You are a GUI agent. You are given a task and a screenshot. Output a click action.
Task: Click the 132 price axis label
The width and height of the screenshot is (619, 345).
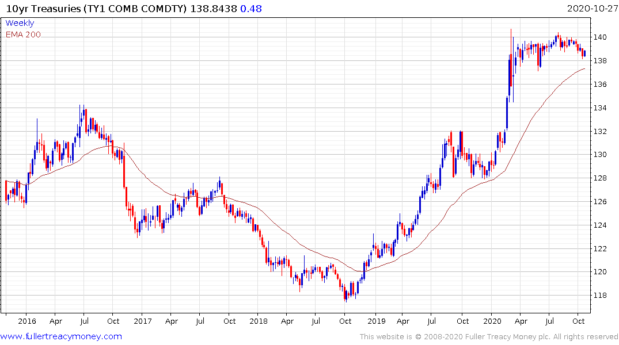pyautogui.click(x=600, y=131)
